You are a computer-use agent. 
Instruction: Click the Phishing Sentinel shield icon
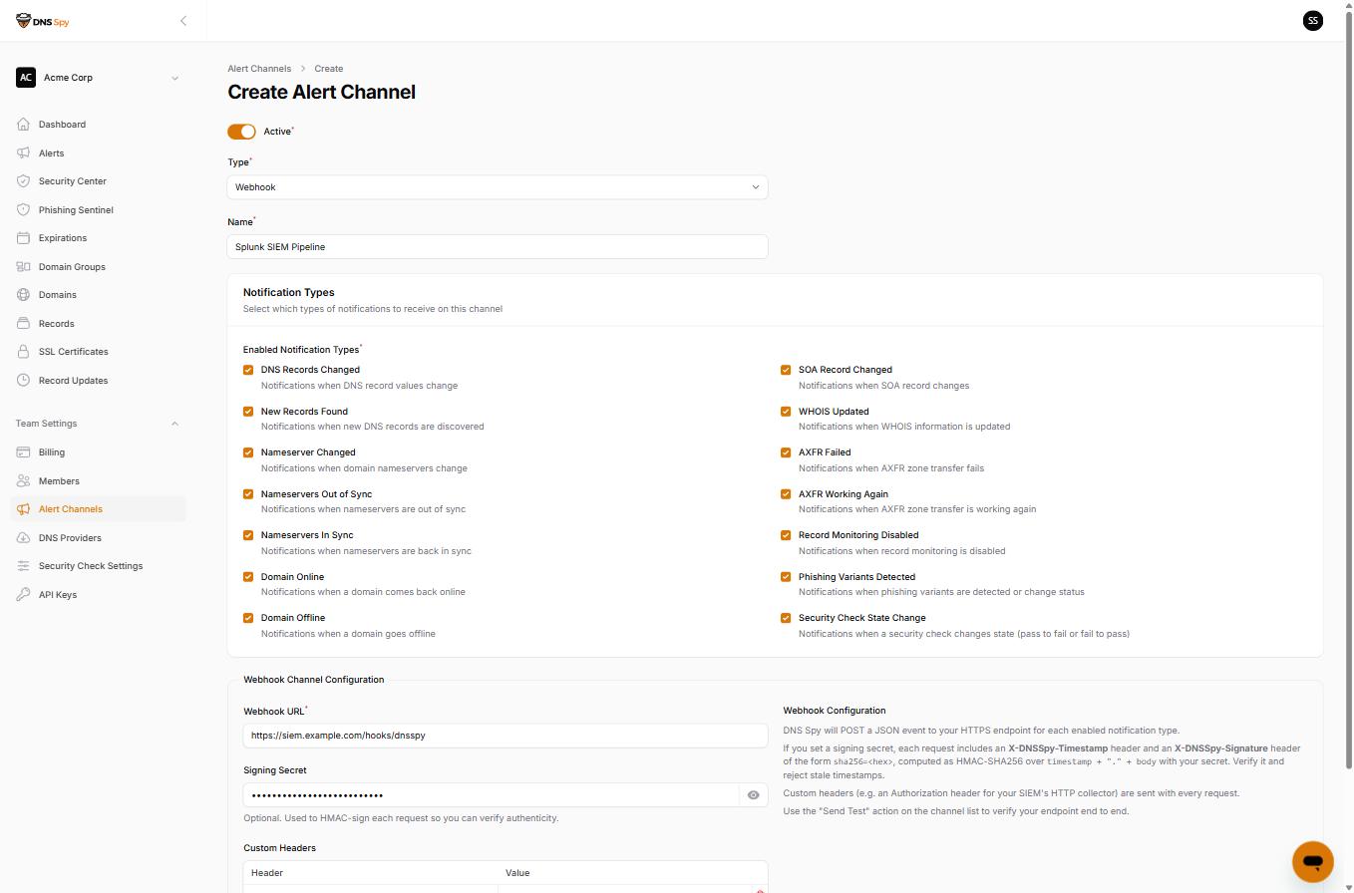point(24,210)
